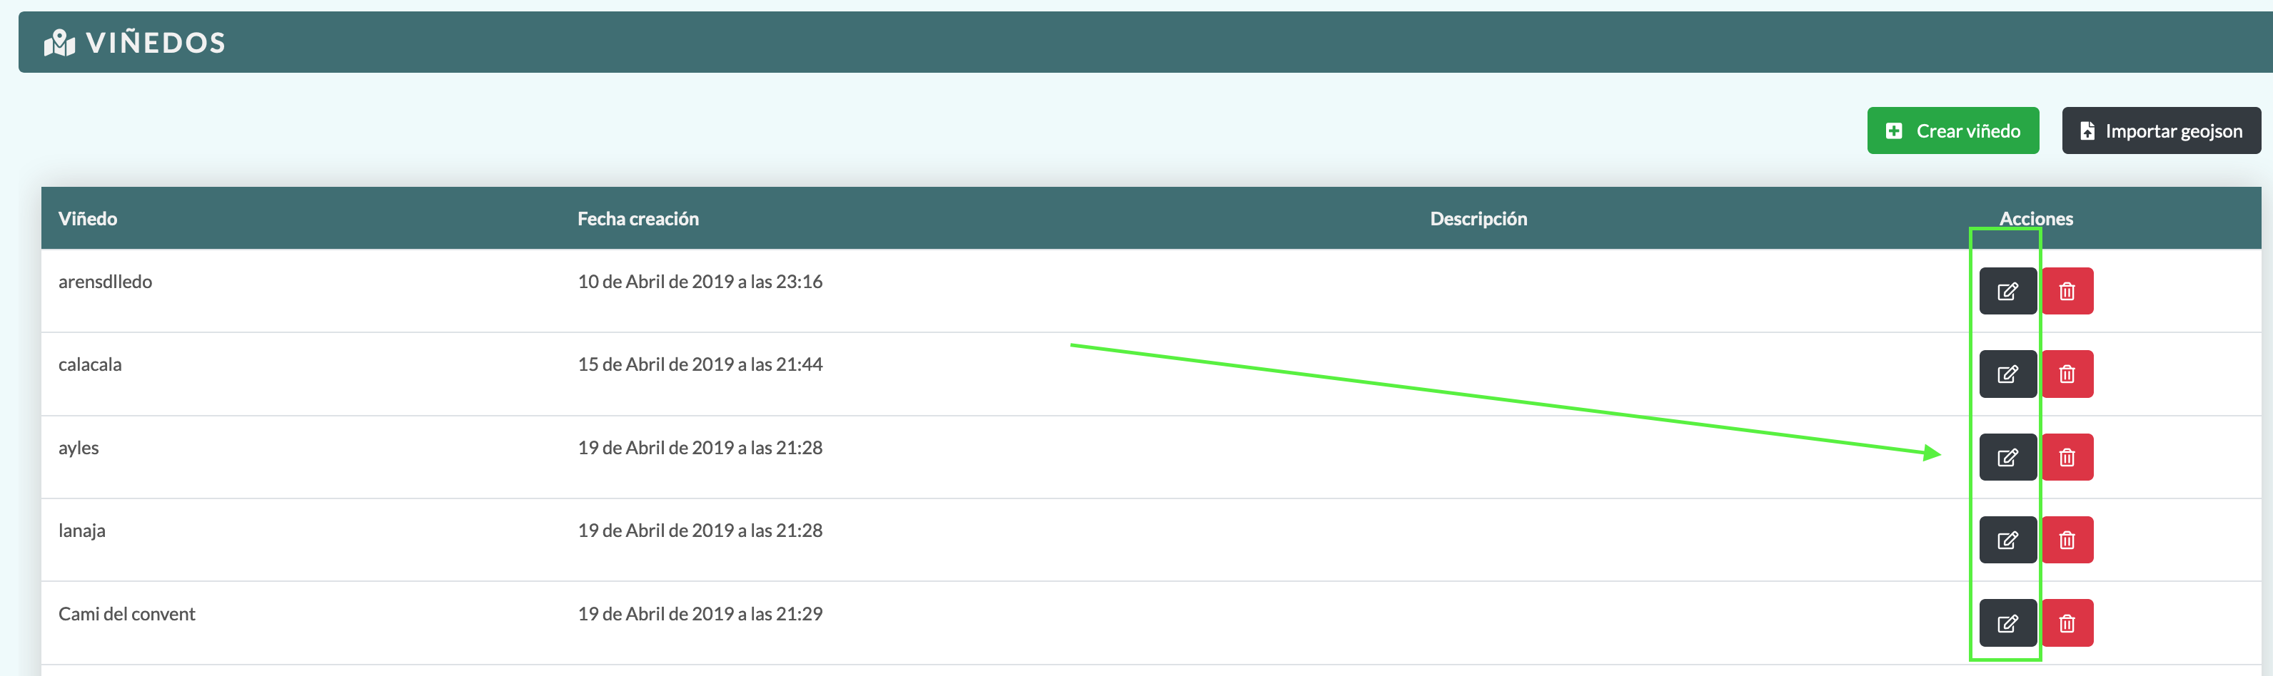This screenshot has height=676, width=2273.
Task: Click the Viñedo column header
Action: pyautogui.click(x=87, y=219)
